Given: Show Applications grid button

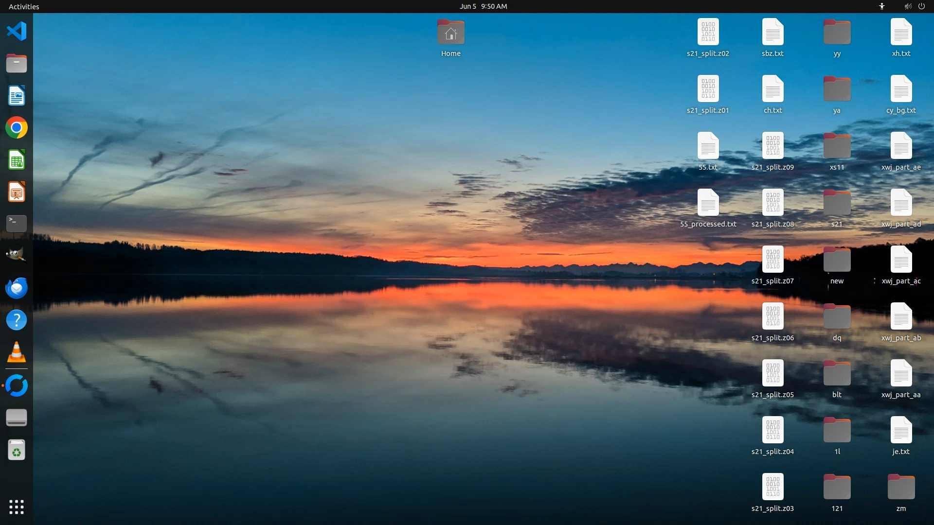Looking at the screenshot, I should (x=17, y=507).
